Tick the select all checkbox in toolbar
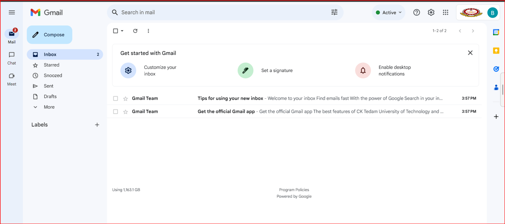Screen dimensions: 505x224 [115, 31]
